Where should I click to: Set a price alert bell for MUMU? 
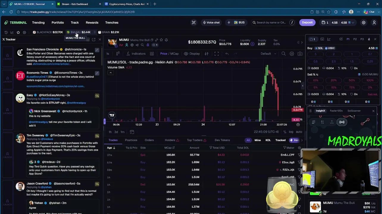click(x=166, y=40)
